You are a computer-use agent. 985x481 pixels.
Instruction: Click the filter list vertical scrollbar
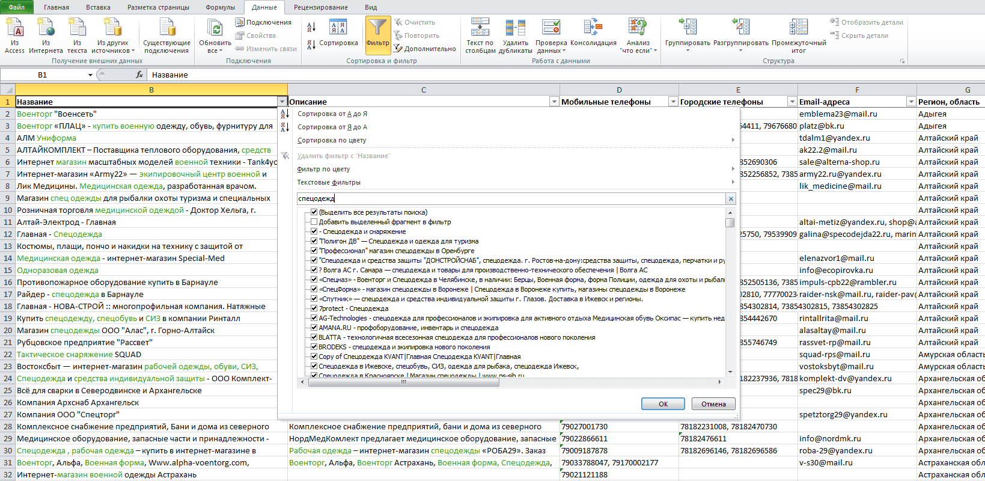click(x=730, y=292)
